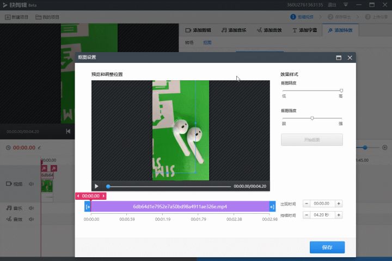Click the 退出 link in the title bar

332,5
